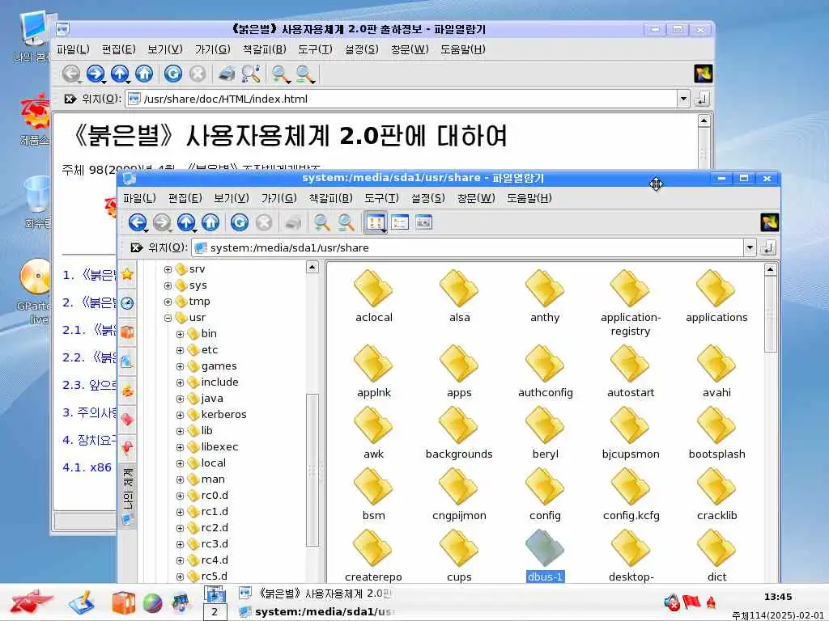Open the red star start menu on the taskbar
Viewport: 829px width, 621px height.
(x=32, y=602)
